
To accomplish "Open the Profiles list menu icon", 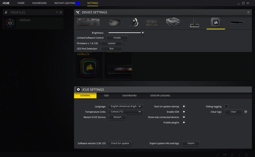I will 61,12.
